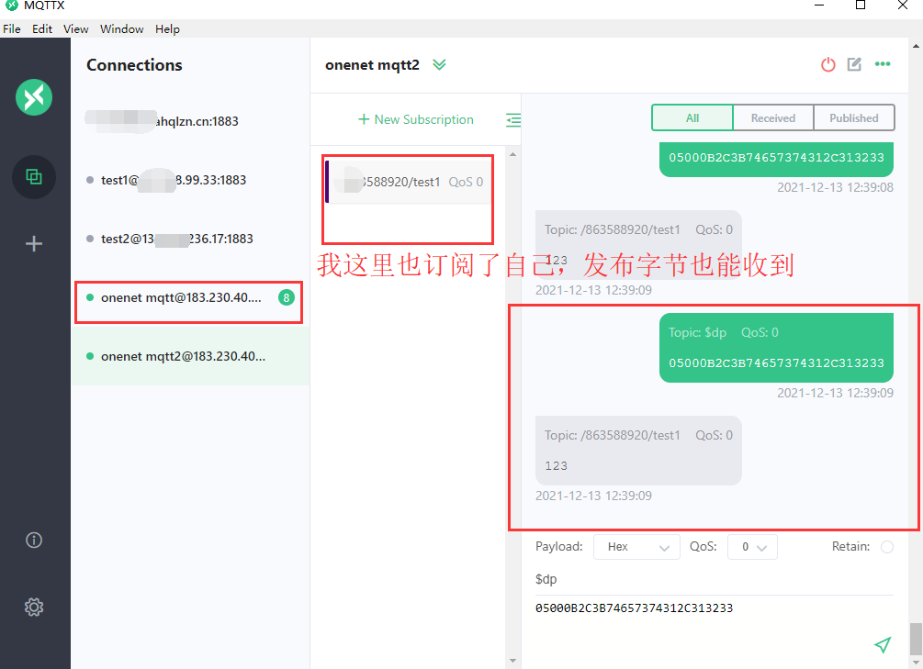Screen dimensions: 923x669
Task: Click the scroll-up arrow of subscription list
Action: coord(512,154)
